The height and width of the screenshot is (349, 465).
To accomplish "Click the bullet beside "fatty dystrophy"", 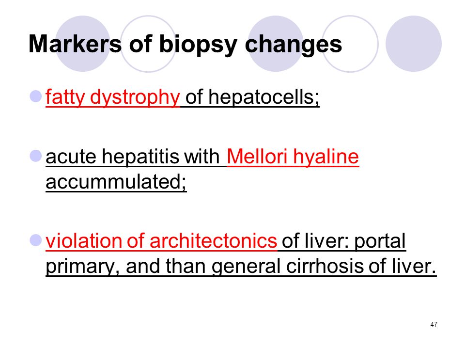I will pyautogui.click(x=35, y=96).
